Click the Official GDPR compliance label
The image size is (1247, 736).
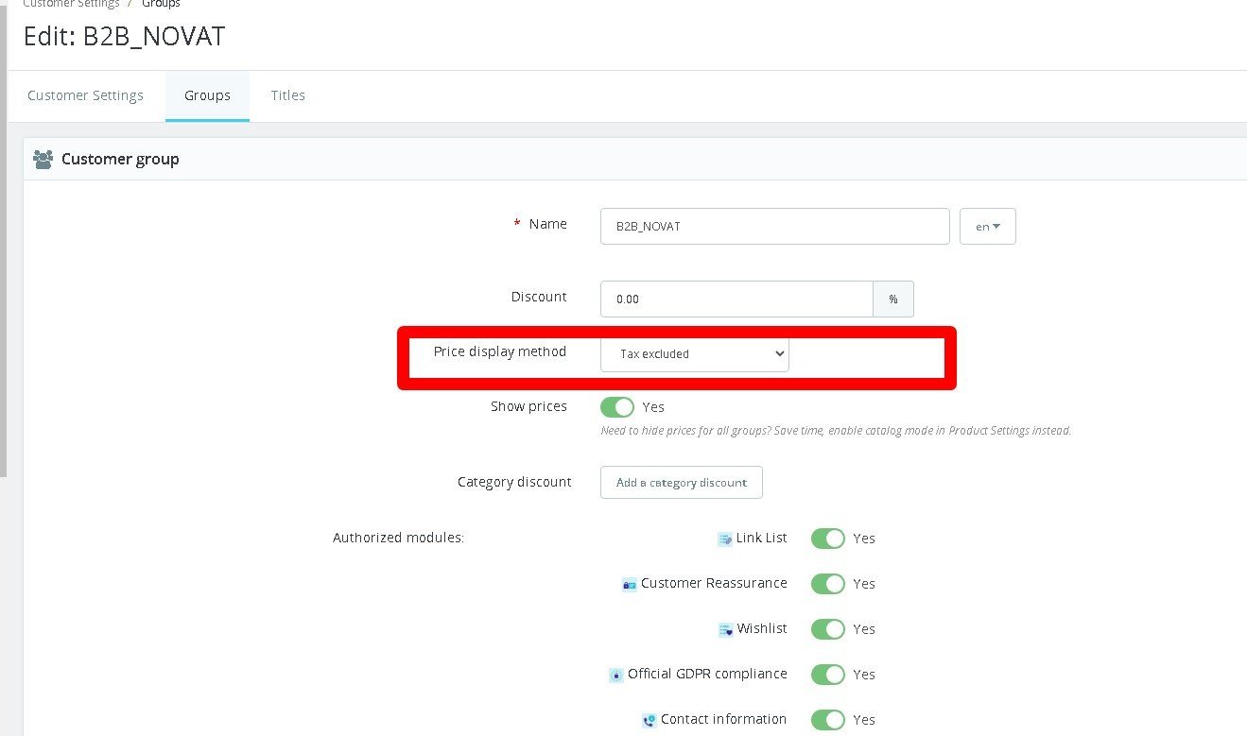click(x=707, y=674)
